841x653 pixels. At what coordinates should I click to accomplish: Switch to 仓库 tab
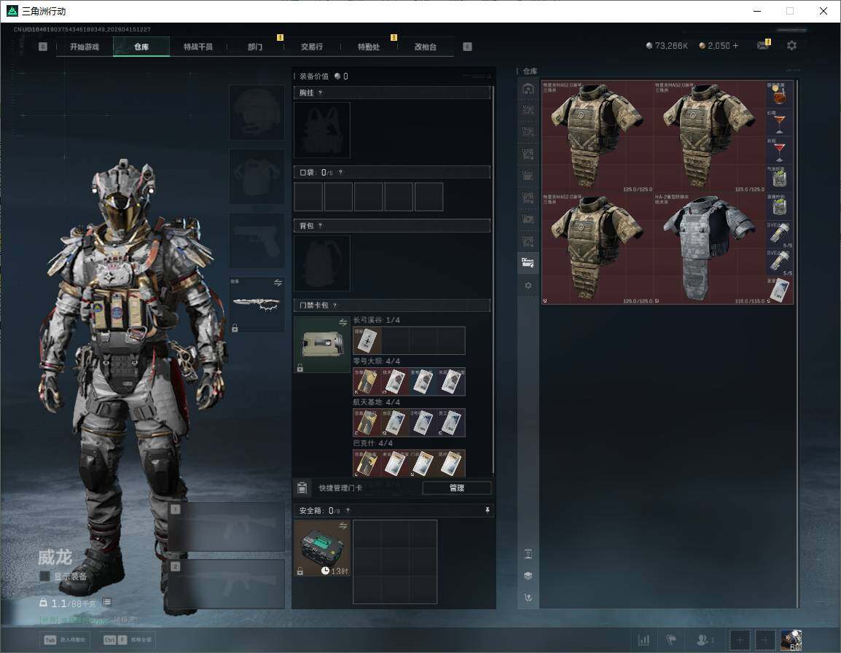pos(141,47)
